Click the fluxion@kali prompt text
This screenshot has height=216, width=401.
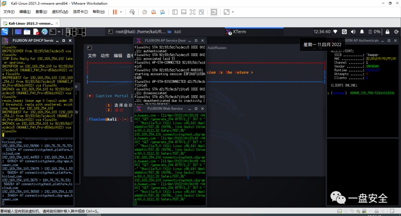tap(102, 120)
